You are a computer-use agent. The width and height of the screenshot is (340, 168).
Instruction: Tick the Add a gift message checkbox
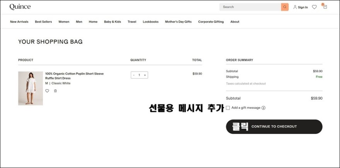228,108
